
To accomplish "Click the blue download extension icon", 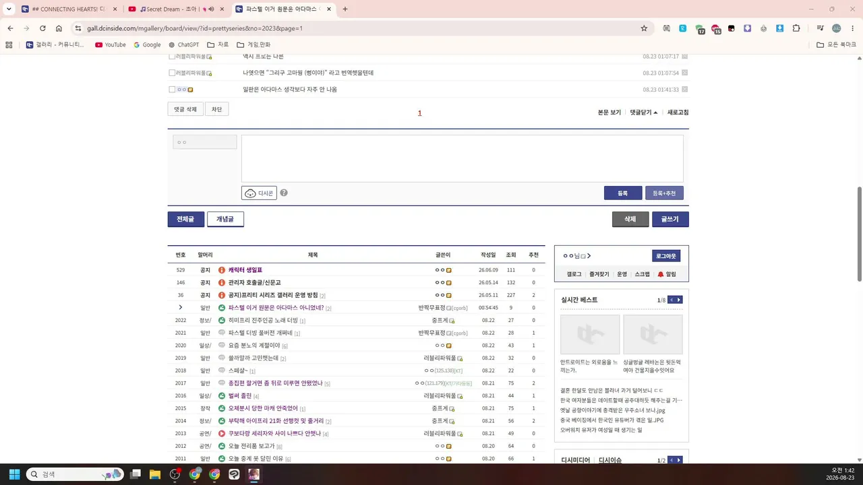I will (780, 28).
